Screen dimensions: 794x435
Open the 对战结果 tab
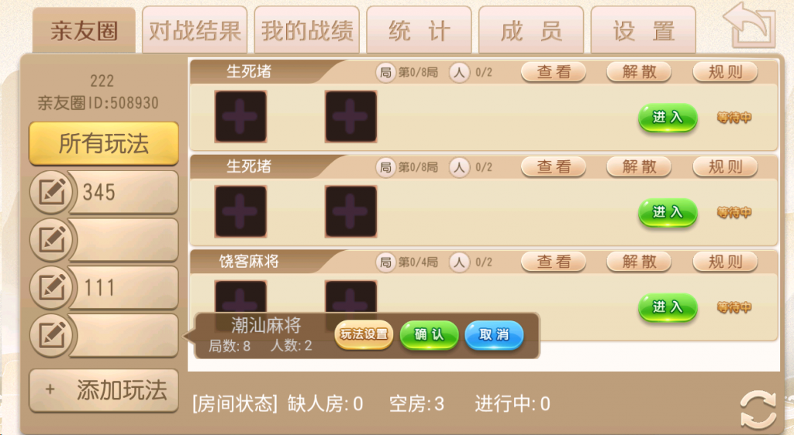195,30
